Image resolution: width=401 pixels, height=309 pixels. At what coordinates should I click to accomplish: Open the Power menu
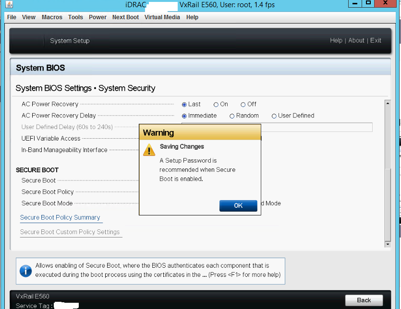[97, 17]
